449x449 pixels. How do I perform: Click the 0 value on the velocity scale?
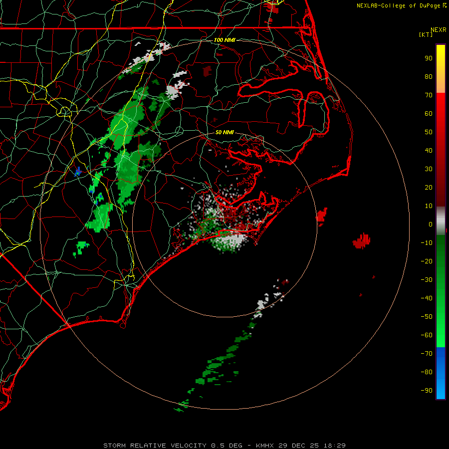tap(431, 224)
